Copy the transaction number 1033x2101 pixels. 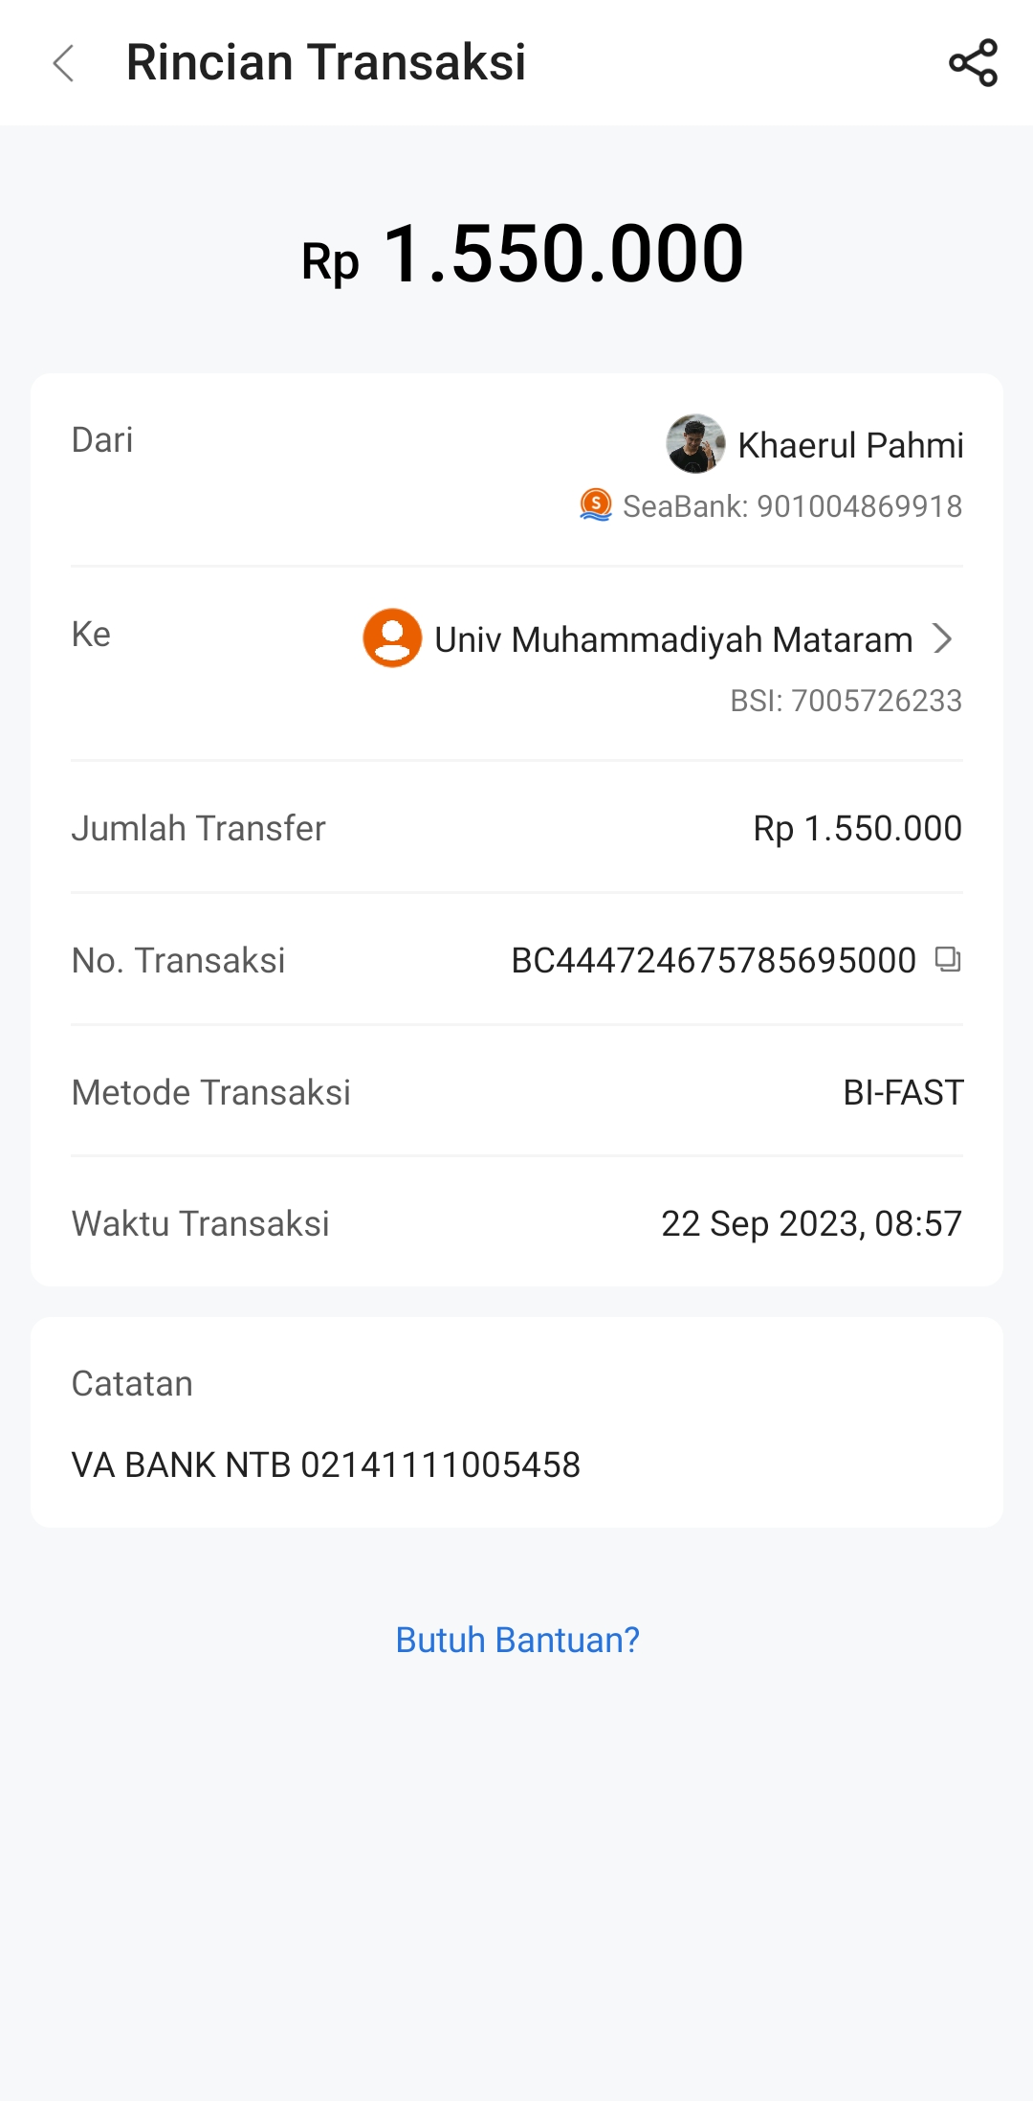click(947, 959)
